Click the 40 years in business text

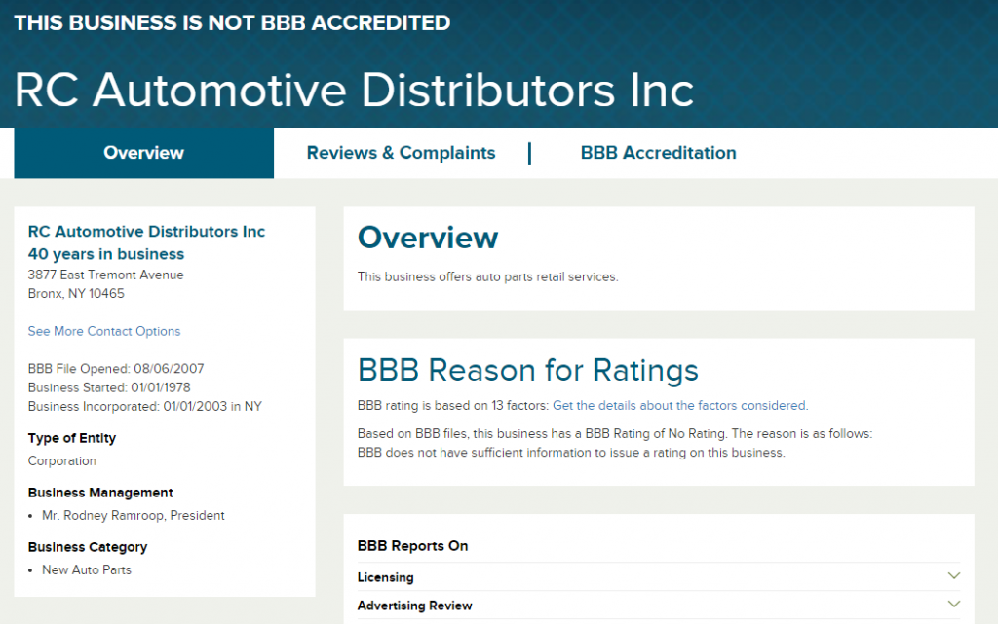tap(105, 254)
